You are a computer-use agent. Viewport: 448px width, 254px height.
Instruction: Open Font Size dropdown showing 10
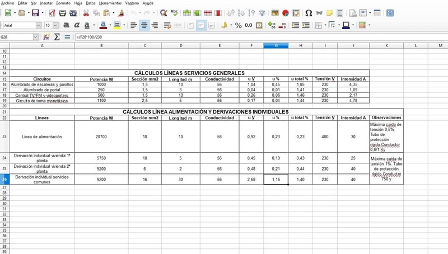pos(55,25)
